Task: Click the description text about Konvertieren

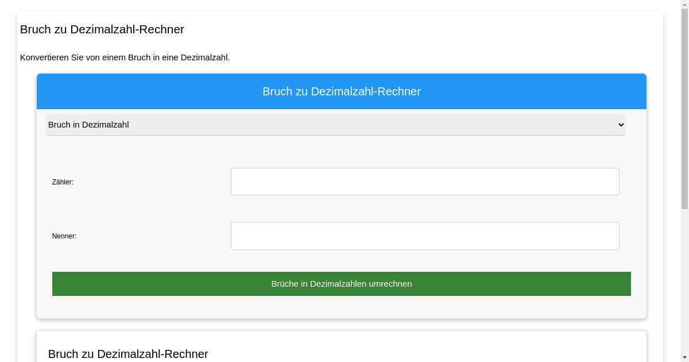Action: point(125,57)
